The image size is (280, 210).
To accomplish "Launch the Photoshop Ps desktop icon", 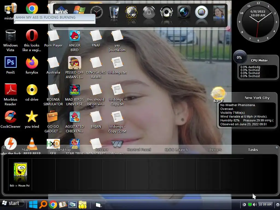I will [11, 62].
